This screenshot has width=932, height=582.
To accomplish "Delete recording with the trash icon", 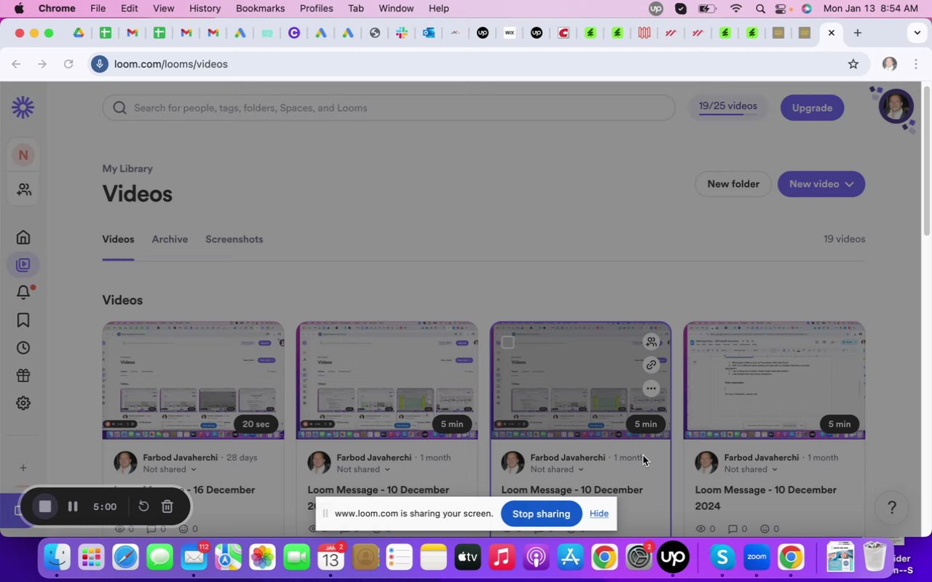I will click(167, 506).
